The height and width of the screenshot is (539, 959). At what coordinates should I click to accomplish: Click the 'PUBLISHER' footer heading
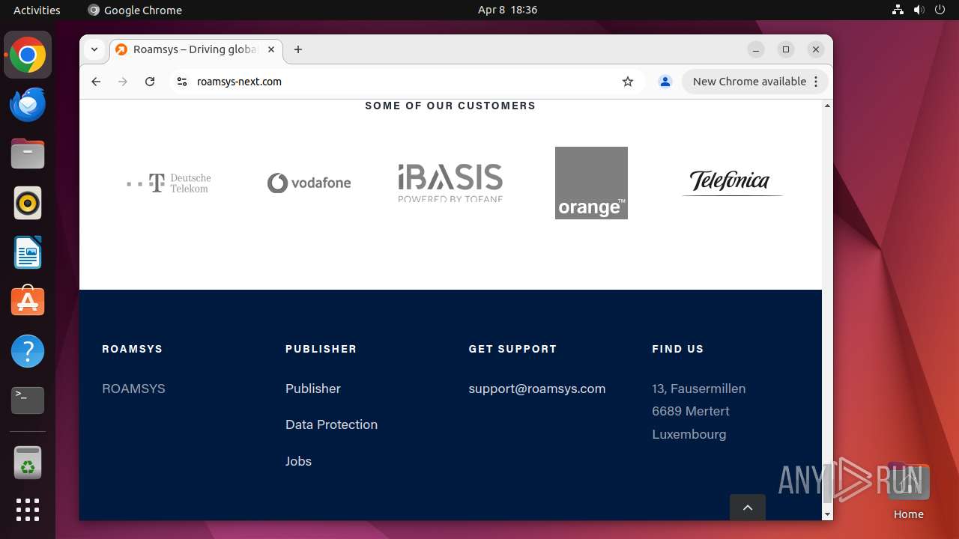[321, 349]
